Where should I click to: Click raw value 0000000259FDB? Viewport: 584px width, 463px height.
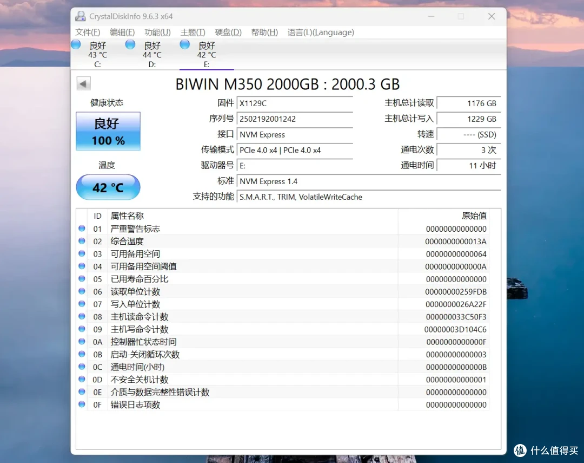(456, 292)
